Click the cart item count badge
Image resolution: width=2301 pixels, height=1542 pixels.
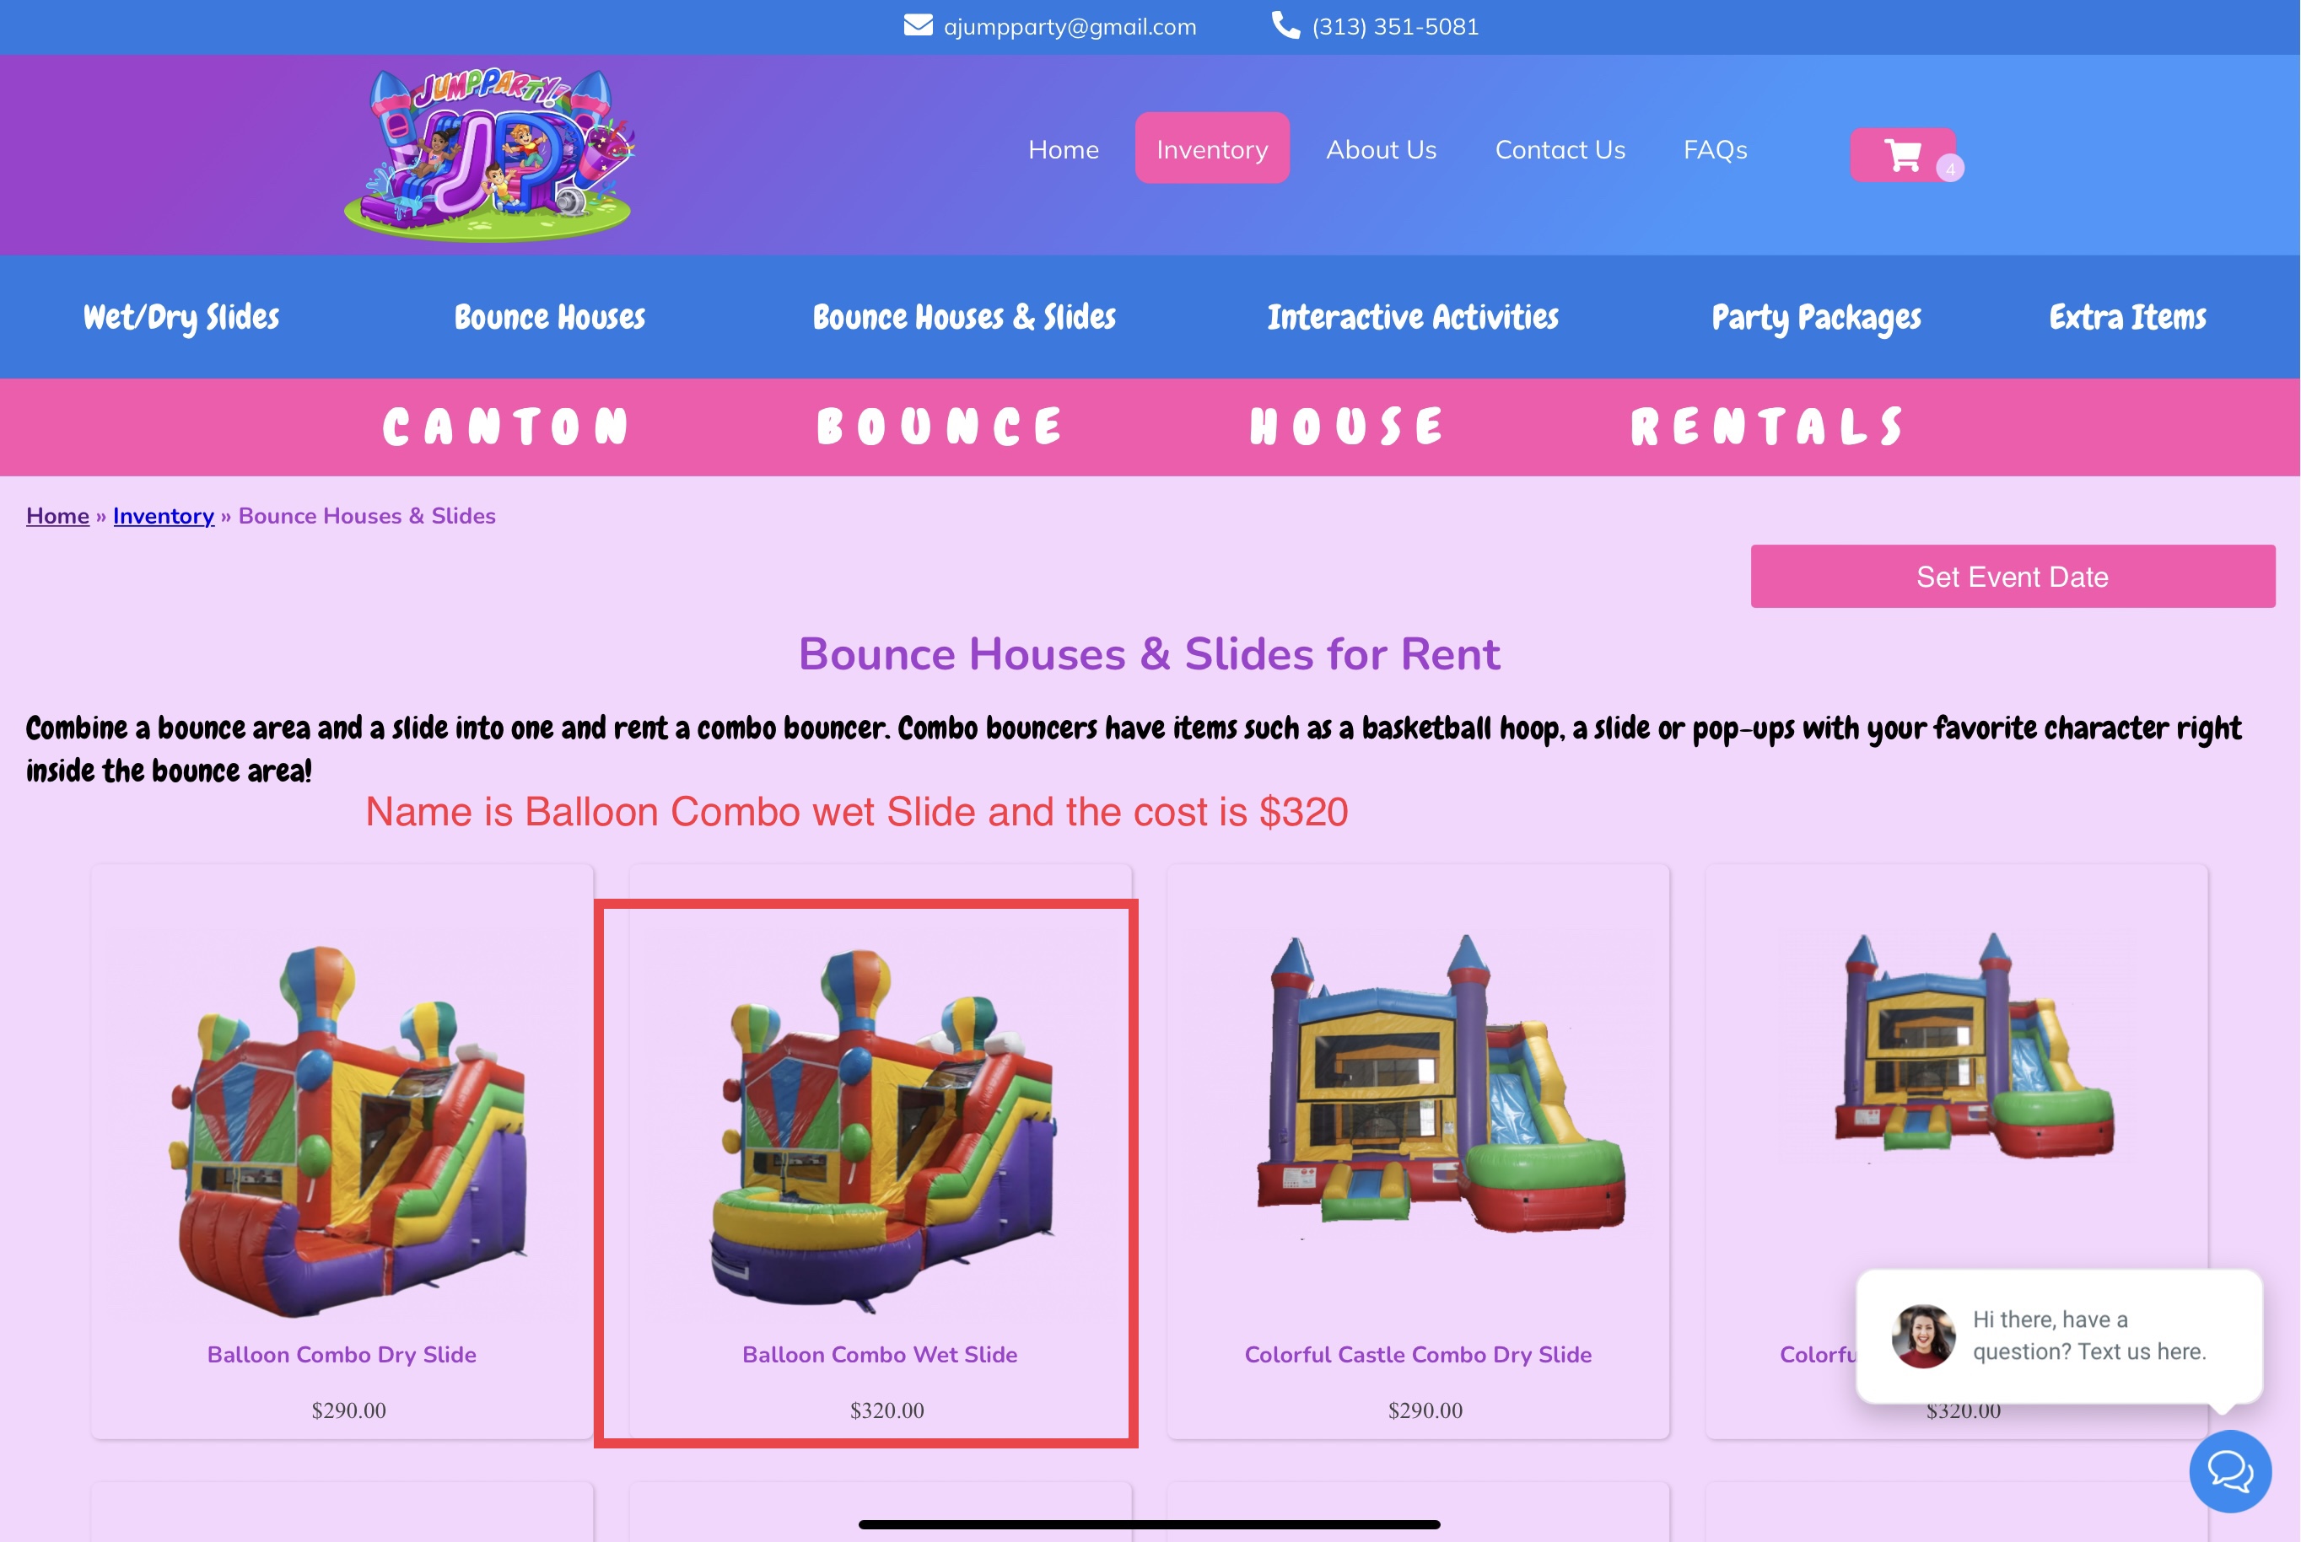point(1950,168)
